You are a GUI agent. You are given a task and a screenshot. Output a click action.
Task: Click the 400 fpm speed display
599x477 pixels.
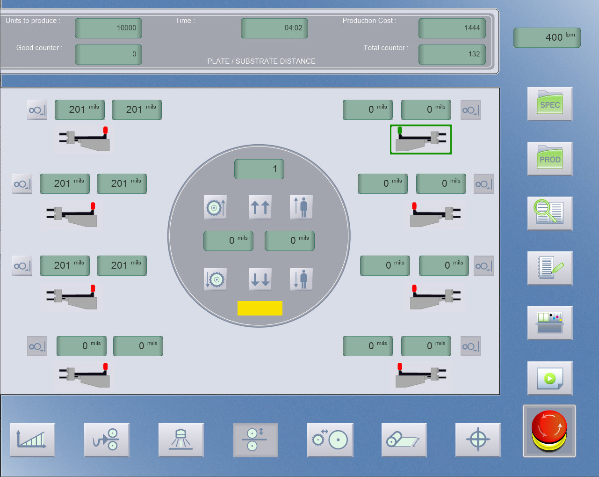(547, 37)
